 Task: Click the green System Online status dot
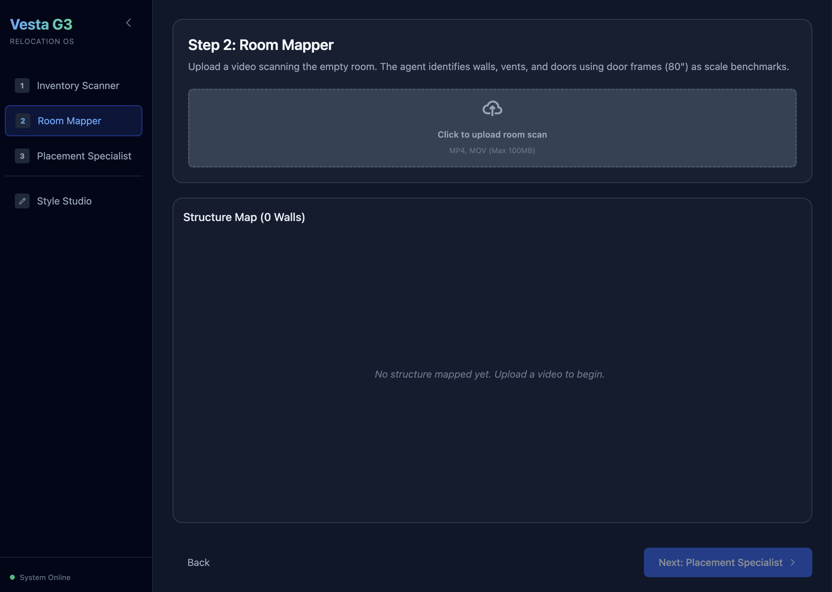coord(12,577)
